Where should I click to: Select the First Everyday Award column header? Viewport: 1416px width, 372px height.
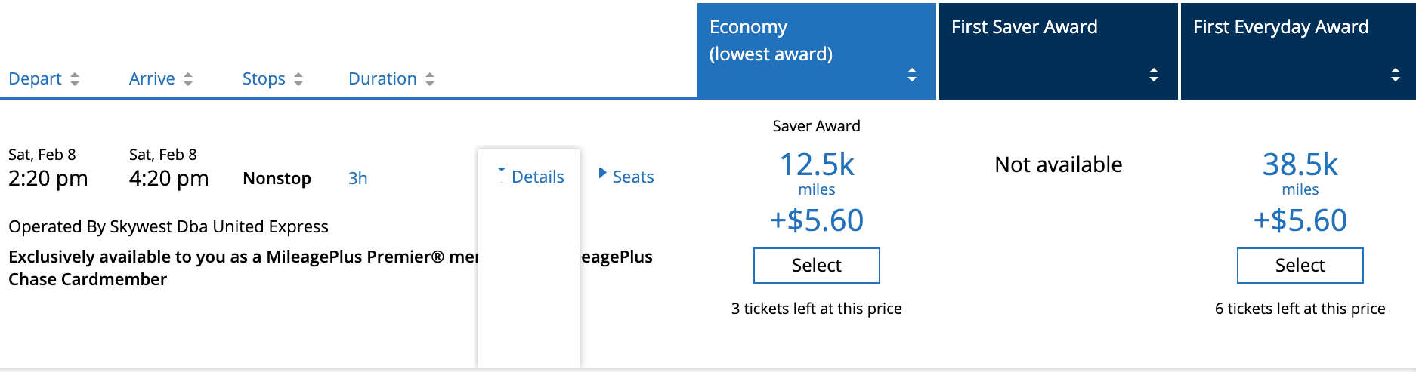tap(1281, 27)
